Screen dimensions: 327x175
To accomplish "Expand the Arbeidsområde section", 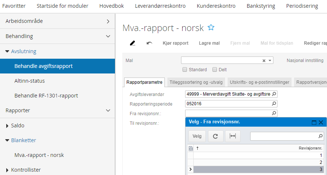I will pyautogui.click(x=108, y=21).
